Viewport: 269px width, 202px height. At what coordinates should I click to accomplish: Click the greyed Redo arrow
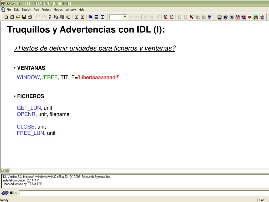coord(44,17)
